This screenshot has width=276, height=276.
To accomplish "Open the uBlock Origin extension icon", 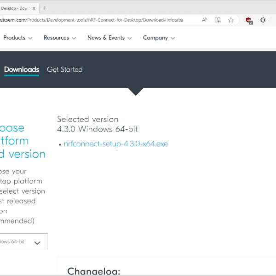I will [249, 20].
